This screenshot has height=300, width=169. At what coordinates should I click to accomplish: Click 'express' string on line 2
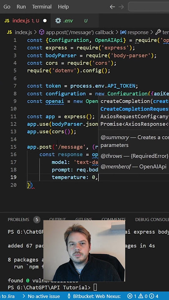pos(115,48)
